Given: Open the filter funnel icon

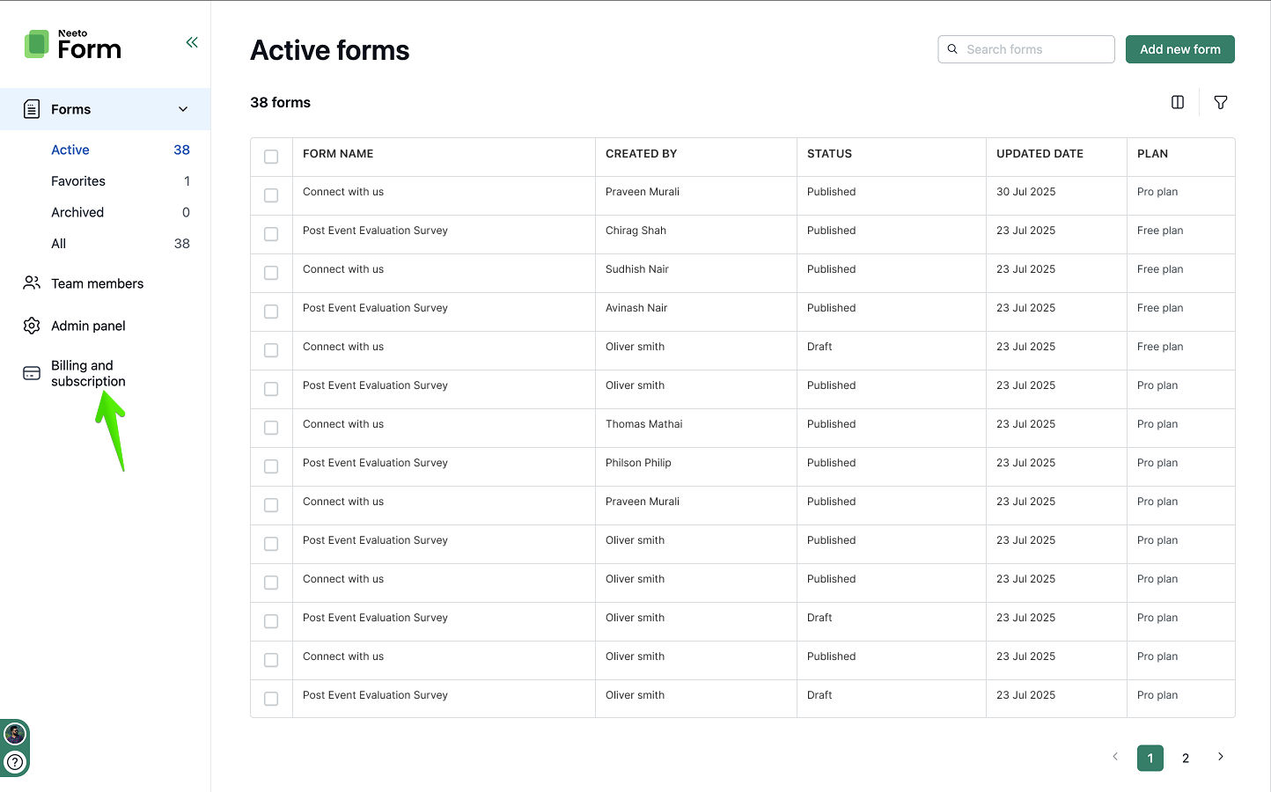Looking at the screenshot, I should pyautogui.click(x=1221, y=102).
